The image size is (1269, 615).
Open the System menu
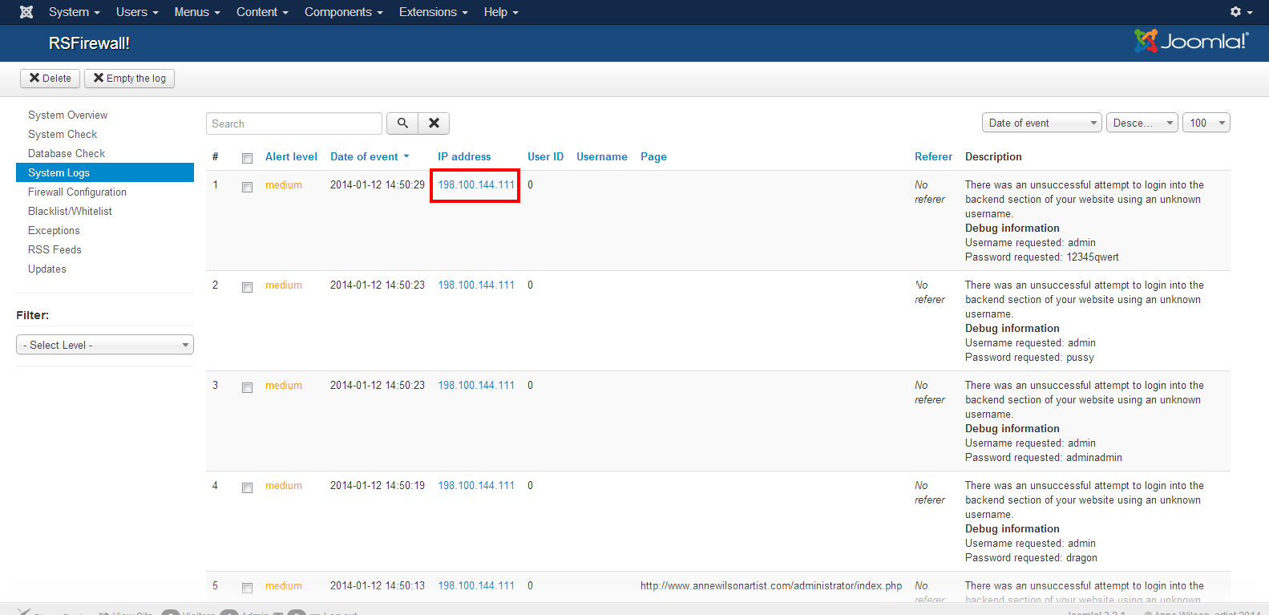(74, 12)
